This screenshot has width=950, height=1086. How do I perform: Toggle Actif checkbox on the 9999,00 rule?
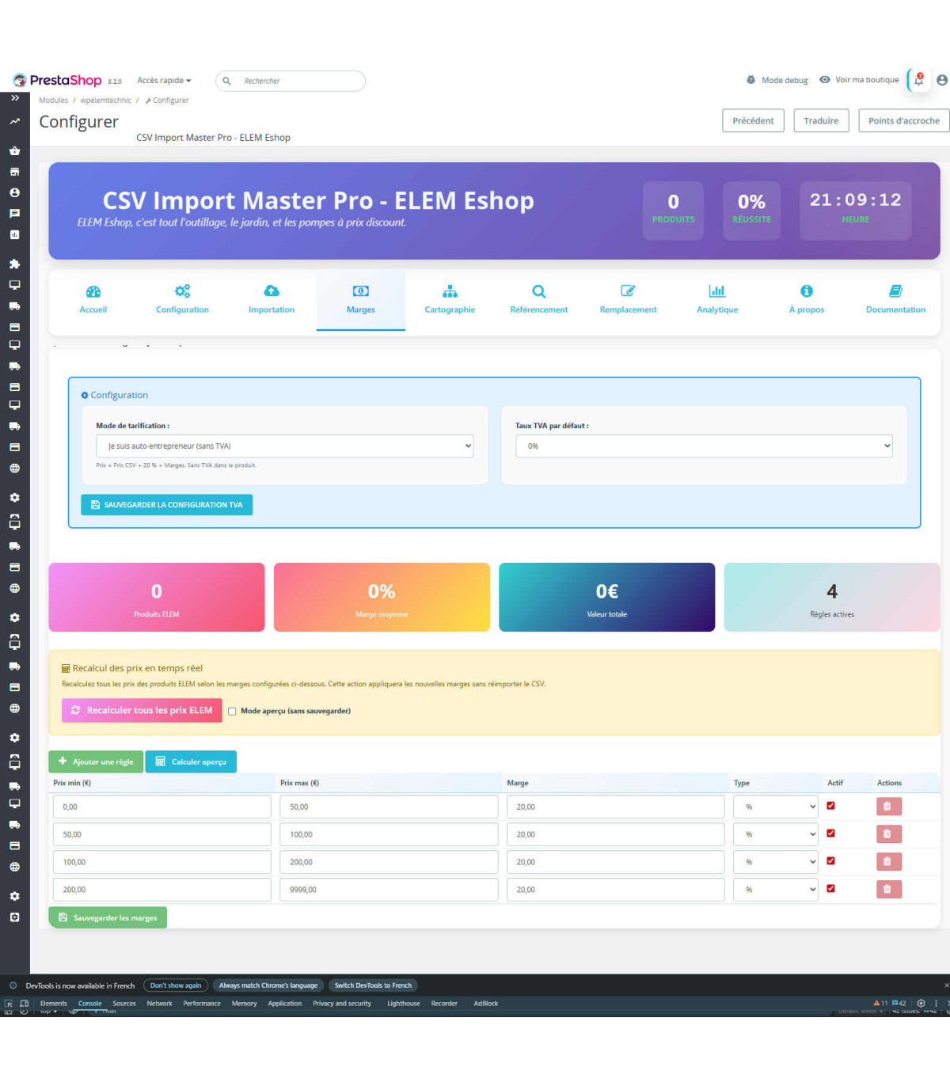[830, 889]
